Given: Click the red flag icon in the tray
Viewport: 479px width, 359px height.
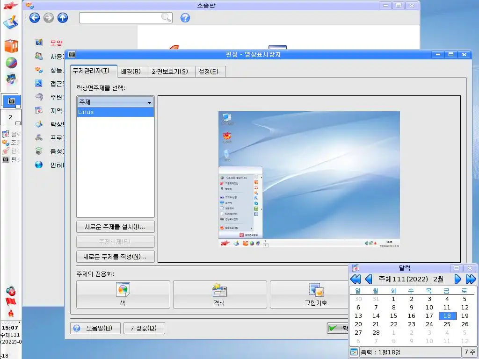Looking at the screenshot, I should [11, 302].
